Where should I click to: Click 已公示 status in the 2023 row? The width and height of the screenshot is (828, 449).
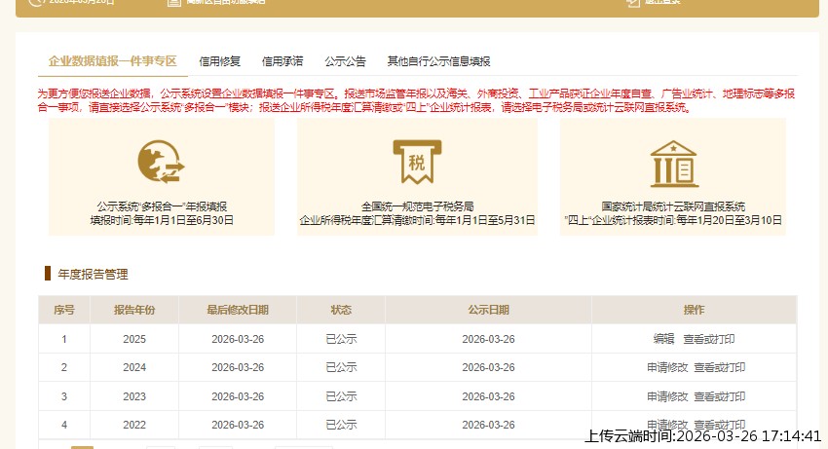[341, 396]
